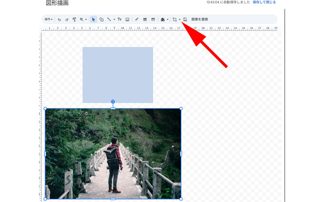Expand the crop mask shape dropdown arrow

pyautogui.click(x=180, y=19)
